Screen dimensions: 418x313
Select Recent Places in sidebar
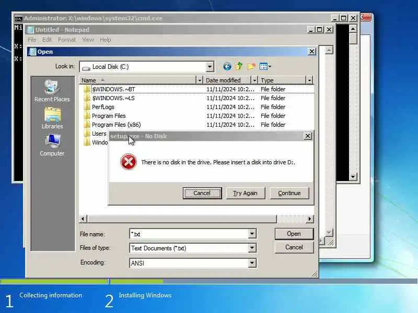pyautogui.click(x=52, y=91)
